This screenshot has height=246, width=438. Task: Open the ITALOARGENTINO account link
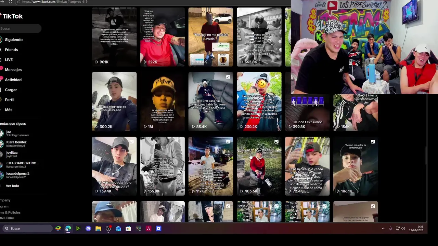(x=23, y=165)
